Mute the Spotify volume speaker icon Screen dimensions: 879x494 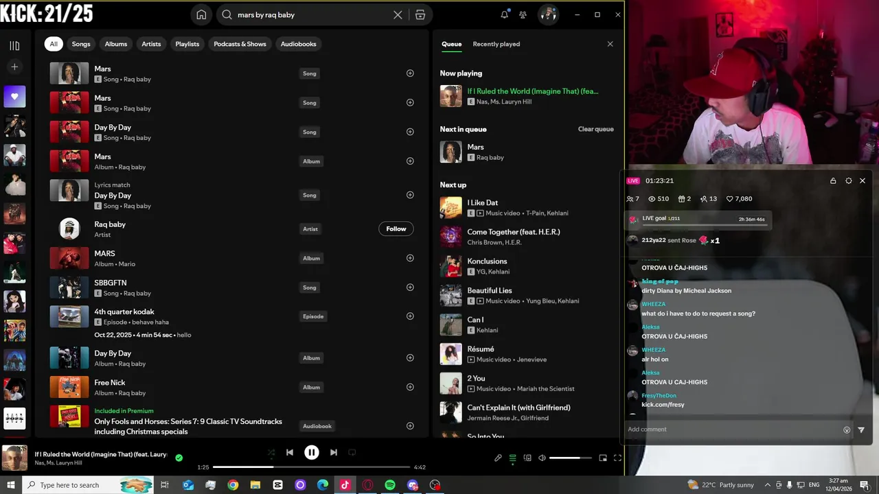coord(542,458)
